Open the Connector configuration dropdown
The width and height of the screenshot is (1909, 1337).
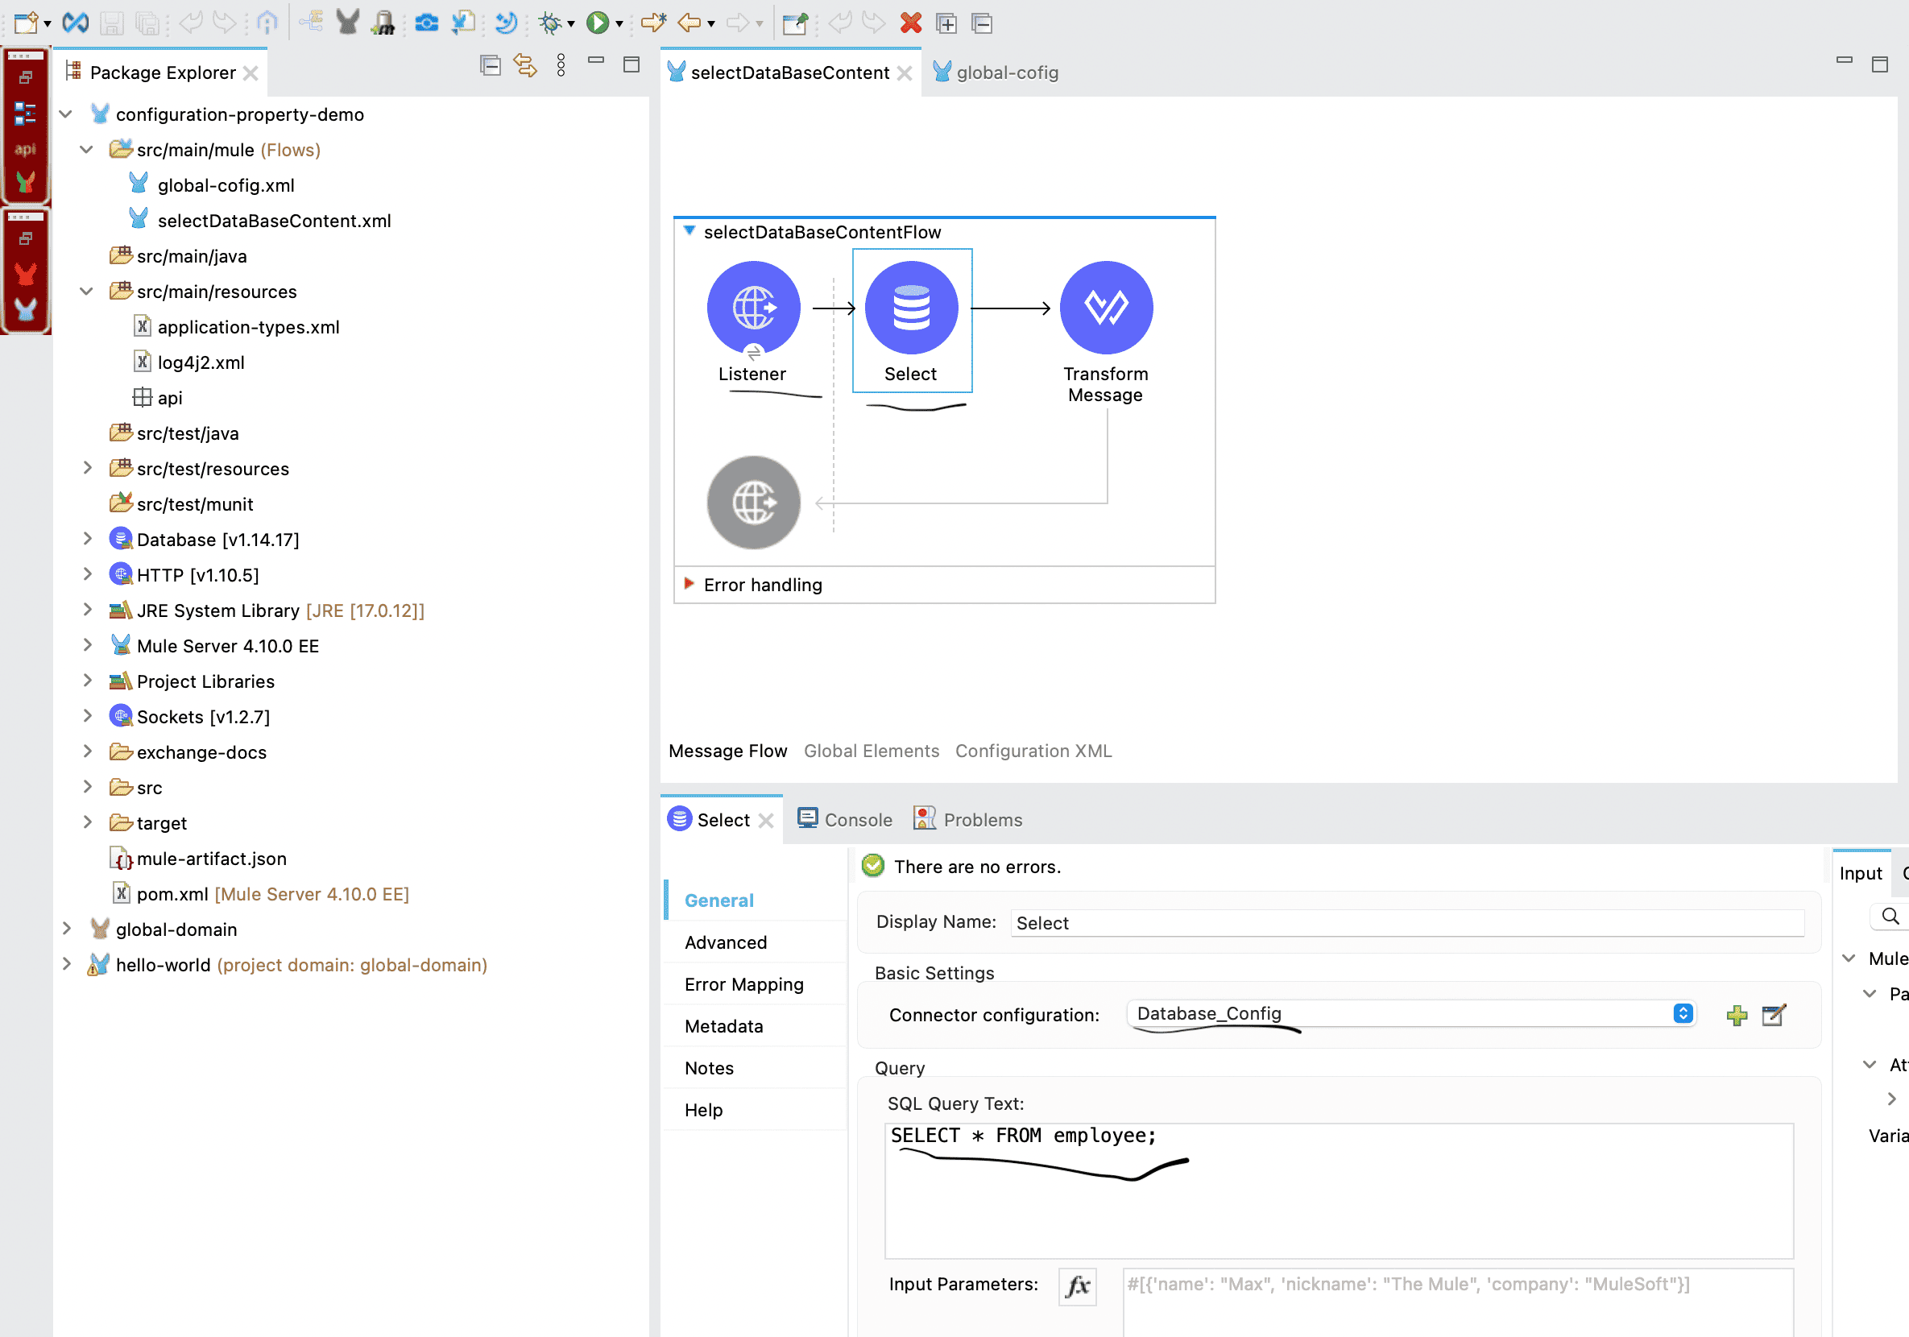click(1683, 1013)
